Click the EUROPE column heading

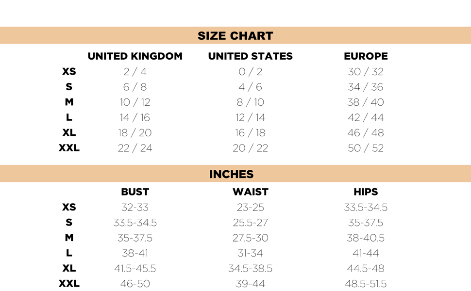click(366, 56)
